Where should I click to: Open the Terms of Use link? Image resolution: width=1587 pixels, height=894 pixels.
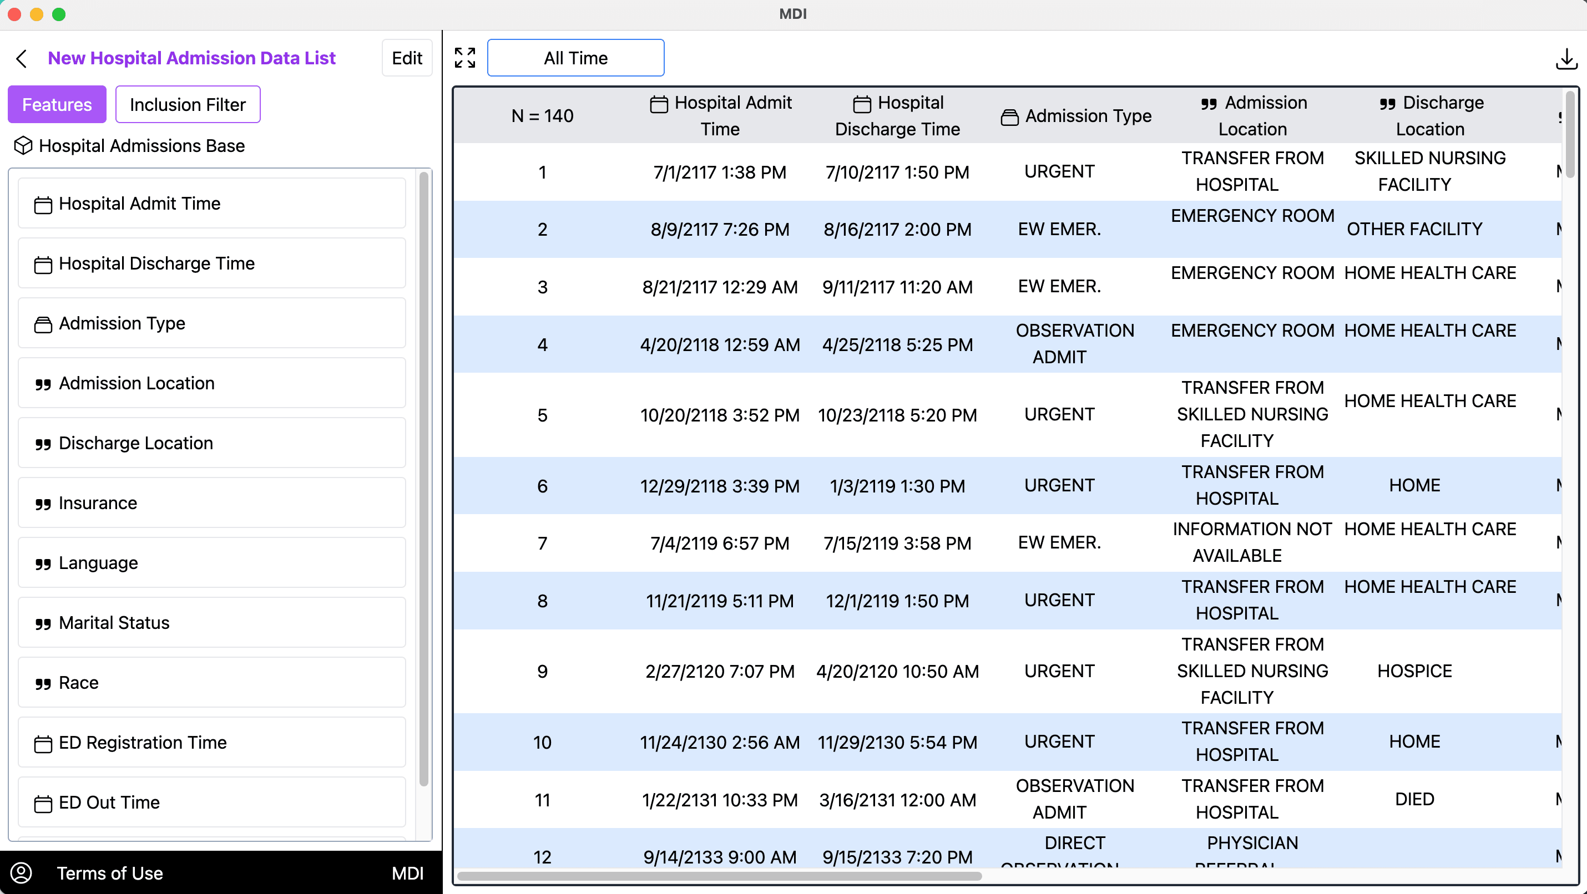(110, 873)
